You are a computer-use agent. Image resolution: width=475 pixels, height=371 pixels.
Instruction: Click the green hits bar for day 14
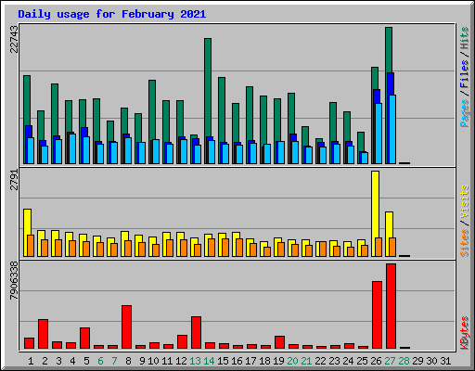coord(208,87)
